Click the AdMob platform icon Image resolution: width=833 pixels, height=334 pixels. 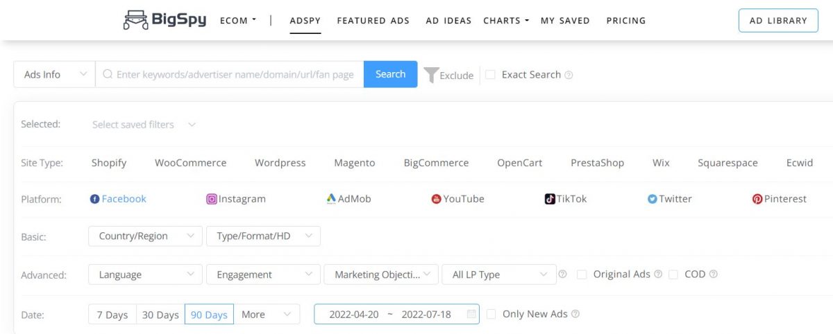point(331,199)
